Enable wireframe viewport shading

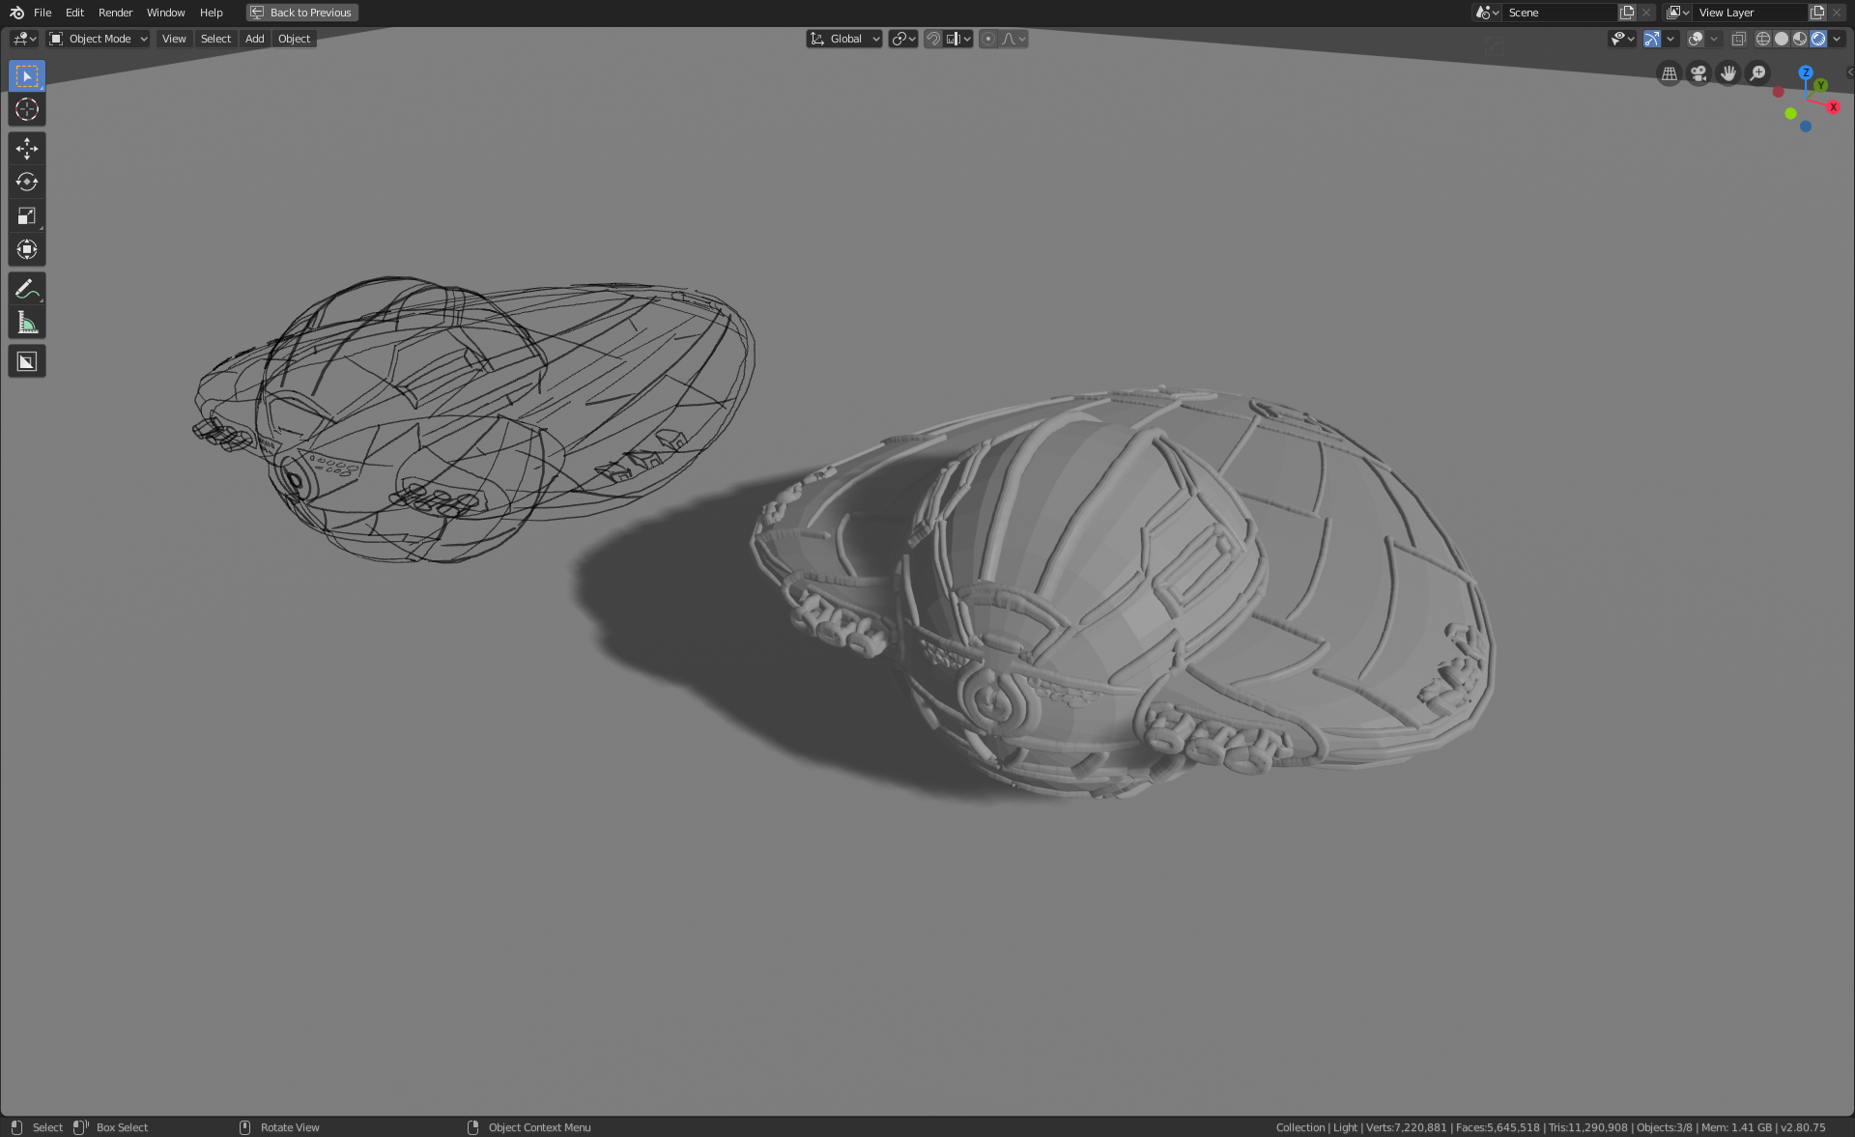[1762, 39]
